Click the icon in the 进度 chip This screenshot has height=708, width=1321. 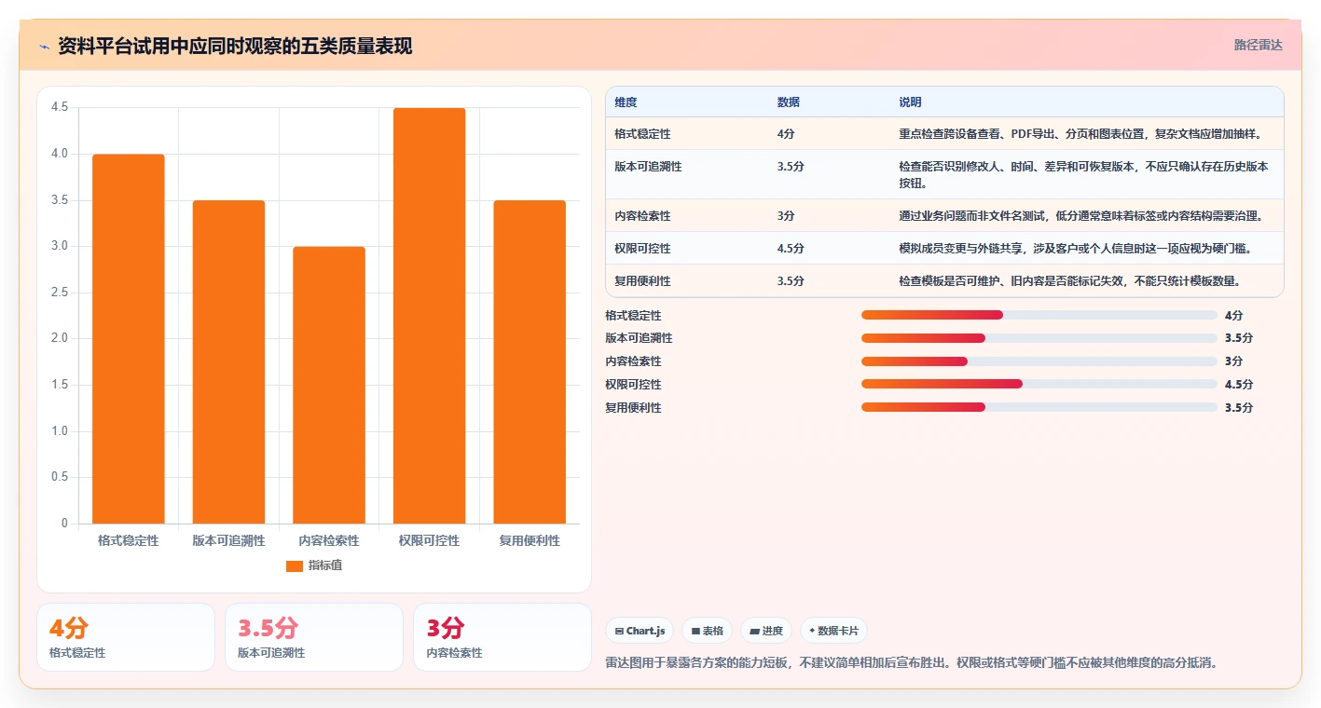(x=754, y=631)
